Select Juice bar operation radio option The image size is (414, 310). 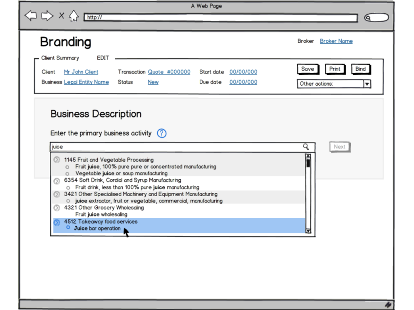tap(68, 227)
